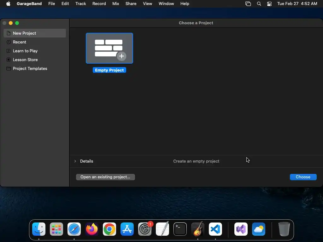Minimize the window with yellow button
The height and width of the screenshot is (242, 323).
(x=11, y=23)
